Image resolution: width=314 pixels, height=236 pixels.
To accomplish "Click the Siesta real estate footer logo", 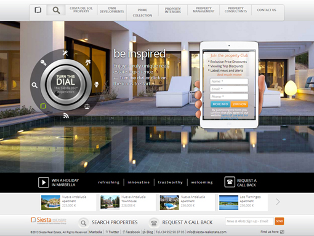I will point(49,221).
